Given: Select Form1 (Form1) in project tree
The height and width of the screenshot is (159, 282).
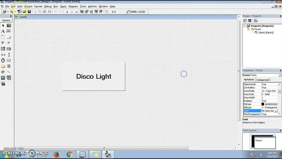Looking at the screenshot, I should point(266,33).
